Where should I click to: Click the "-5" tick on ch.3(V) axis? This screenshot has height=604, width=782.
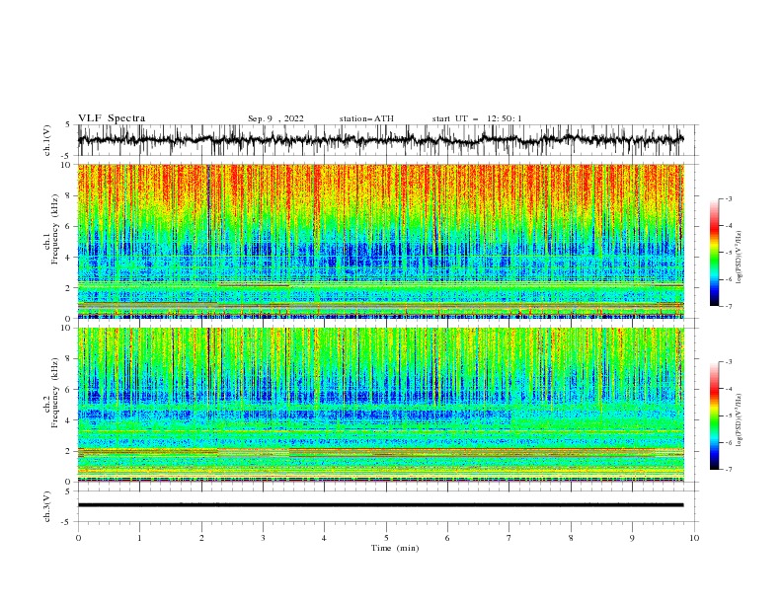tap(66, 522)
